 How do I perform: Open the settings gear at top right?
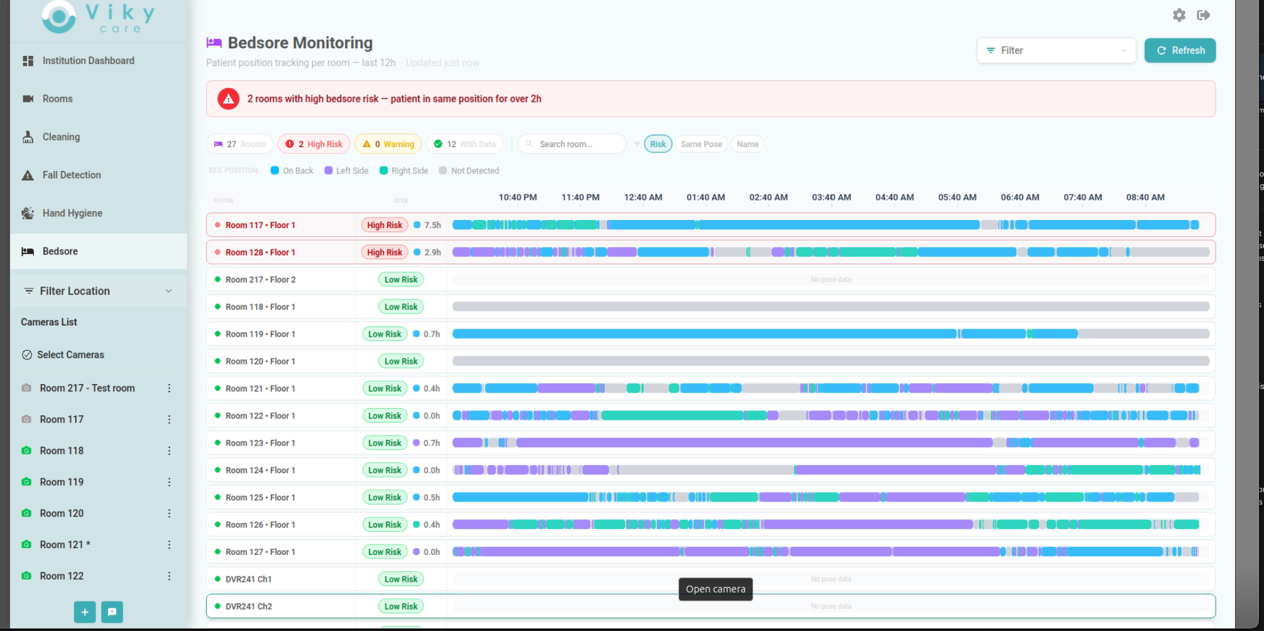click(x=1179, y=15)
